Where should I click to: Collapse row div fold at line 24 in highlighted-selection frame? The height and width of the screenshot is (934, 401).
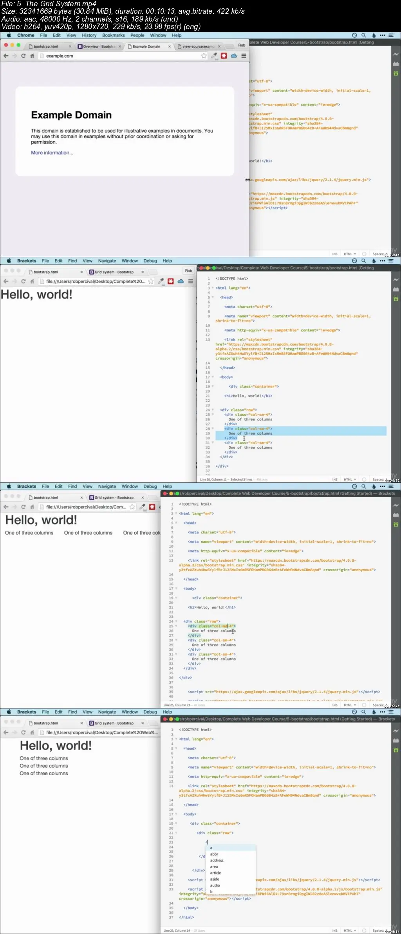pos(213,410)
